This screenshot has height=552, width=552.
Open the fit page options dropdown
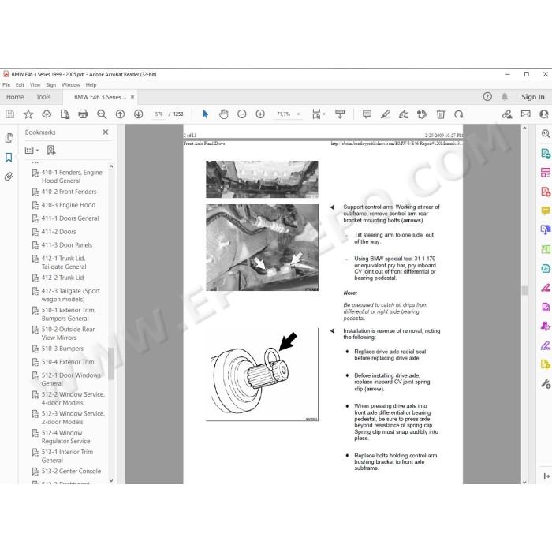point(324,114)
